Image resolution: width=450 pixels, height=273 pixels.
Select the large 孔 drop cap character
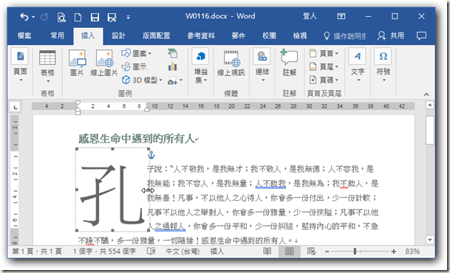tap(112, 195)
